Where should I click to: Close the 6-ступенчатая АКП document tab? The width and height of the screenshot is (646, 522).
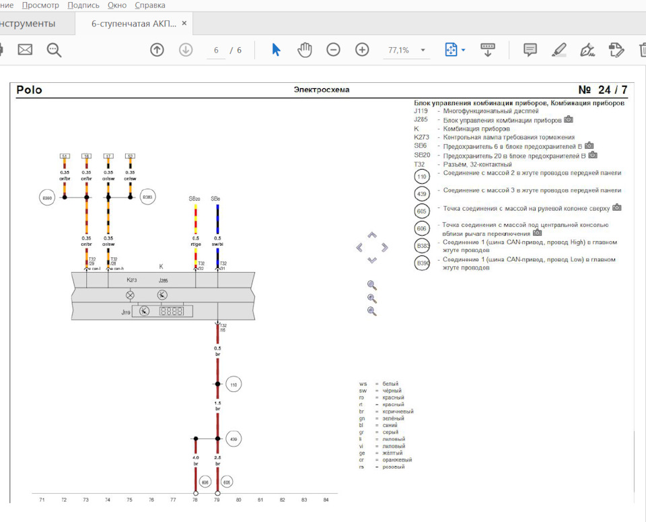click(184, 23)
